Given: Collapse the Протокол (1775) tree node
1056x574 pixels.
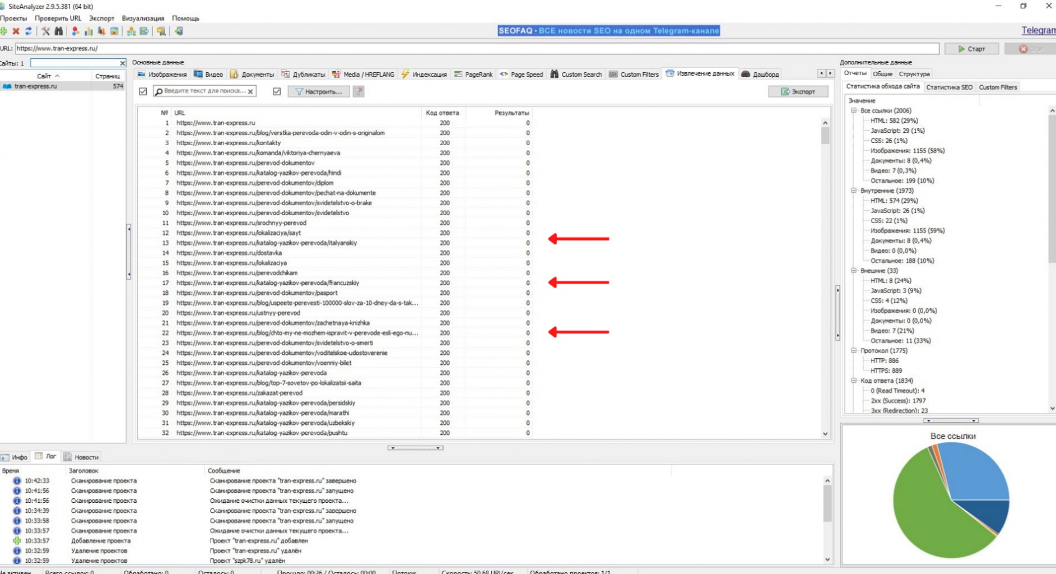Looking at the screenshot, I should tap(854, 351).
